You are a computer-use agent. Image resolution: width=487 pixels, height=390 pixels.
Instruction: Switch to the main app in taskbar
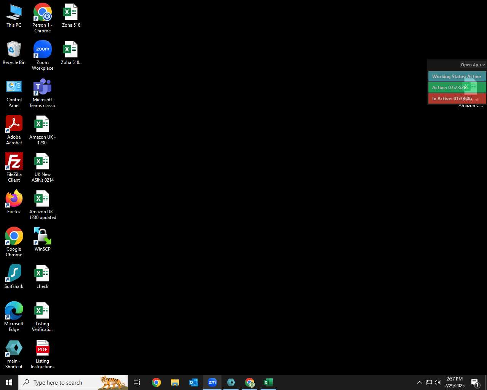point(231,382)
